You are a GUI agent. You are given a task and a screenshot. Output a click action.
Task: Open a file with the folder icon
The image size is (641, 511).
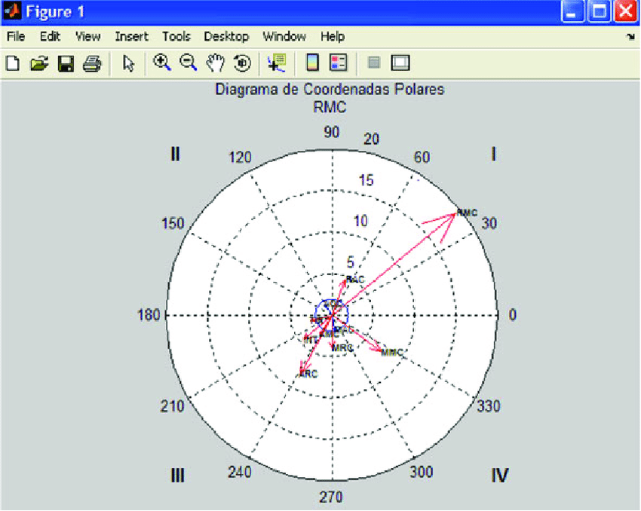[x=38, y=63]
